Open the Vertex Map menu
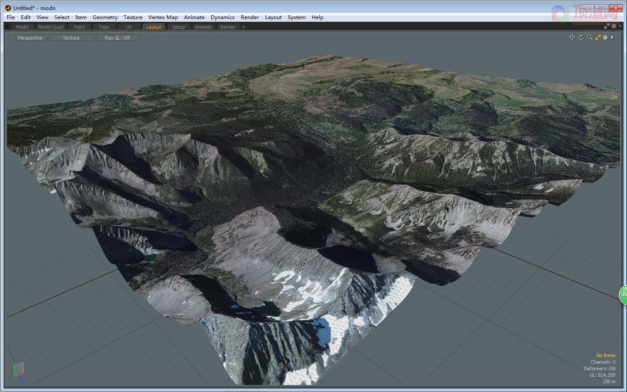 pyautogui.click(x=163, y=17)
